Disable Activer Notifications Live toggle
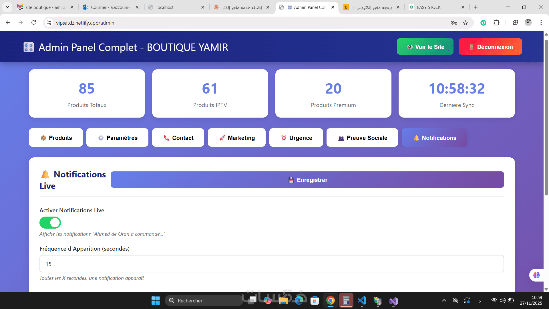The width and height of the screenshot is (549, 309). [50, 223]
